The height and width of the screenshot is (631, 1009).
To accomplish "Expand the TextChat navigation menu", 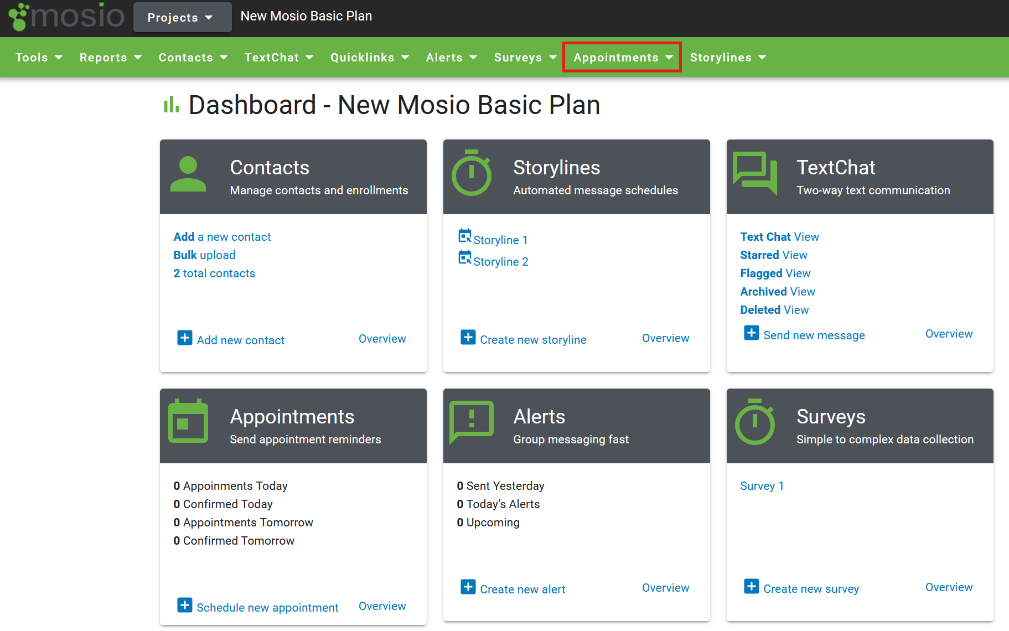I will click(x=279, y=58).
